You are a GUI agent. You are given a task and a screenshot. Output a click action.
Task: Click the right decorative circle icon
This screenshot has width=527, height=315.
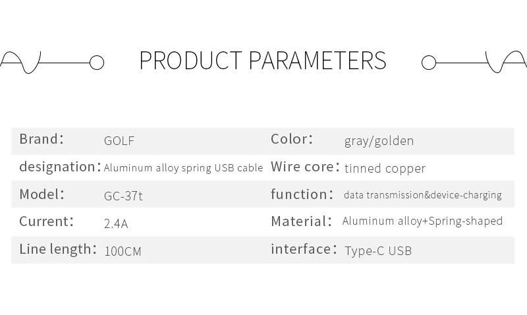tap(429, 63)
